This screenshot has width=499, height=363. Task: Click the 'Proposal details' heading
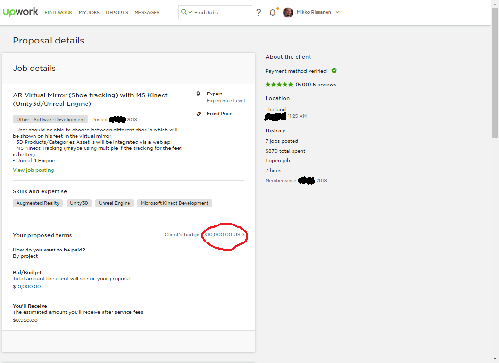(x=48, y=41)
